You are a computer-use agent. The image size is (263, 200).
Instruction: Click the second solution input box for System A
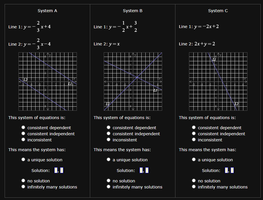coord(62,170)
